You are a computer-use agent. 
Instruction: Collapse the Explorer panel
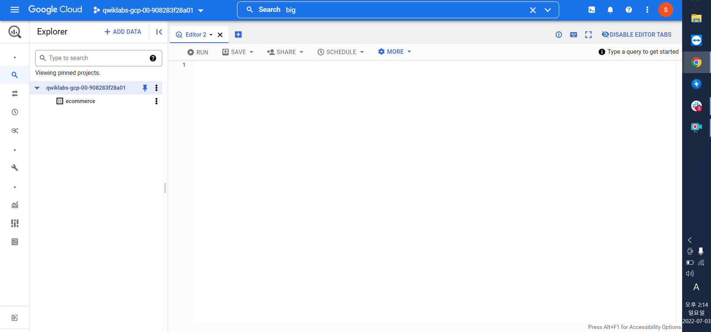click(x=159, y=32)
